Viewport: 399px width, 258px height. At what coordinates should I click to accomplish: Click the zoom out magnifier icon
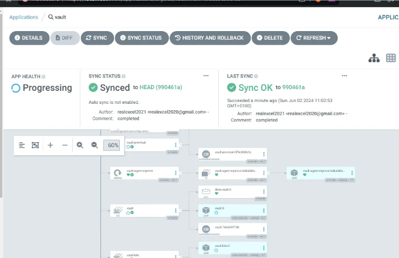(94, 145)
